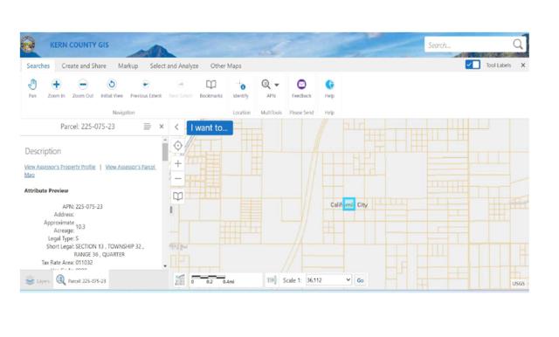Click the Zoom In toolbar tool
The width and height of the screenshot is (559, 337).
pos(56,85)
